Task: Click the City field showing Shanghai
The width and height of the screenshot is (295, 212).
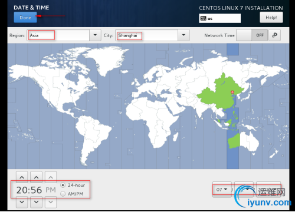Action: click(x=147, y=35)
